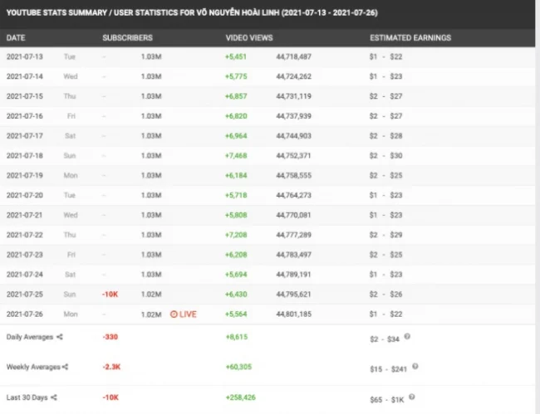Screen dimensions: 540x414
Task: Click date cell 2021-07-16
Action: pyautogui.click(x=25, y=116)
